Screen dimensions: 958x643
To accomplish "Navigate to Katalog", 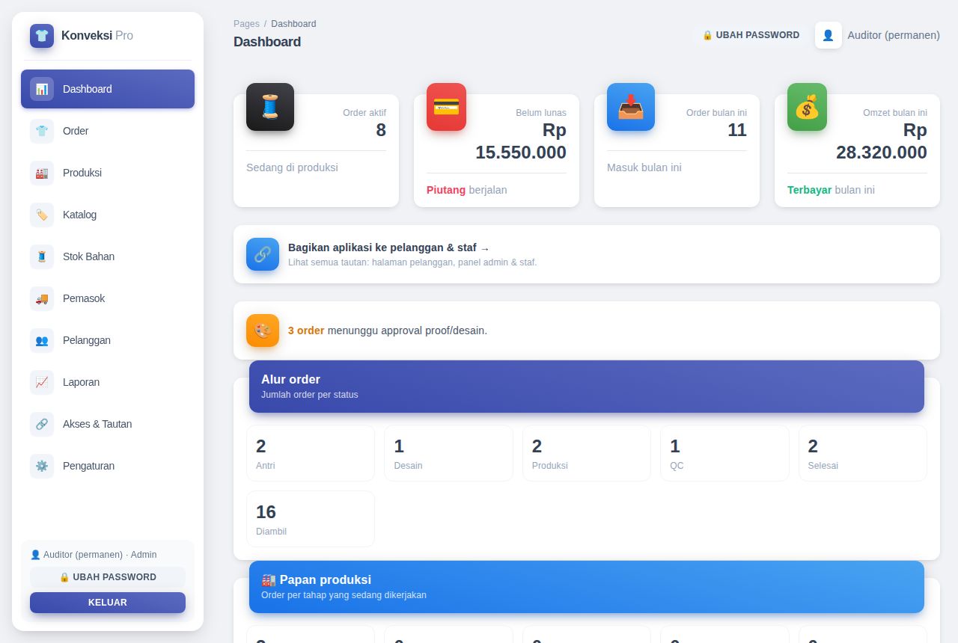I will [x=108, y=215].
